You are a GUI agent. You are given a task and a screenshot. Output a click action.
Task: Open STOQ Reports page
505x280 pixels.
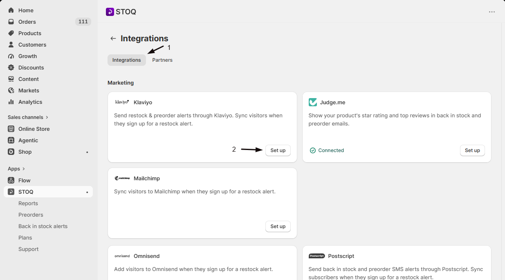28,203
